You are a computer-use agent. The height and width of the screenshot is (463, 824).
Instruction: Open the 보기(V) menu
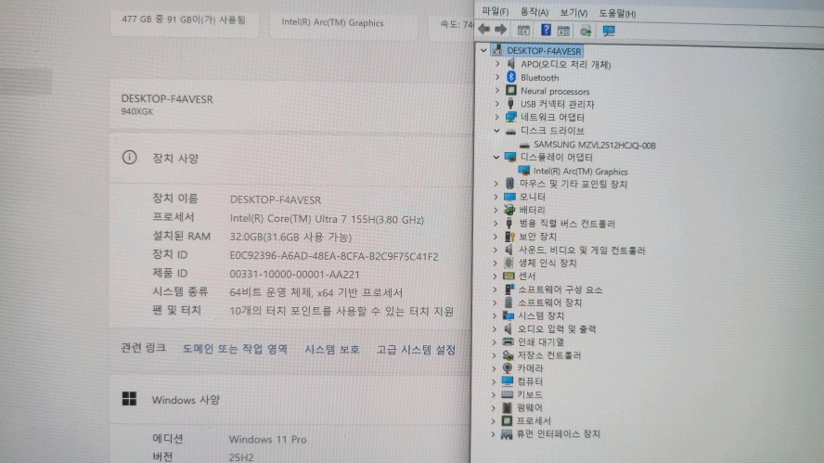pos(573,13)
